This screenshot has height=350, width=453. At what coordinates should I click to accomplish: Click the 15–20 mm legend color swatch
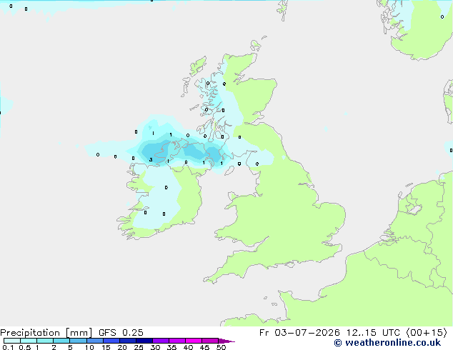click(111, 341)
